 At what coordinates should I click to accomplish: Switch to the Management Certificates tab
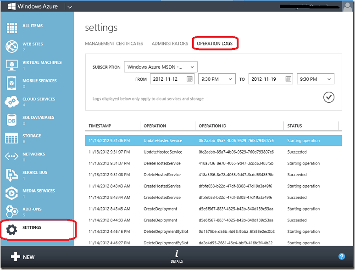pos(114,44)
